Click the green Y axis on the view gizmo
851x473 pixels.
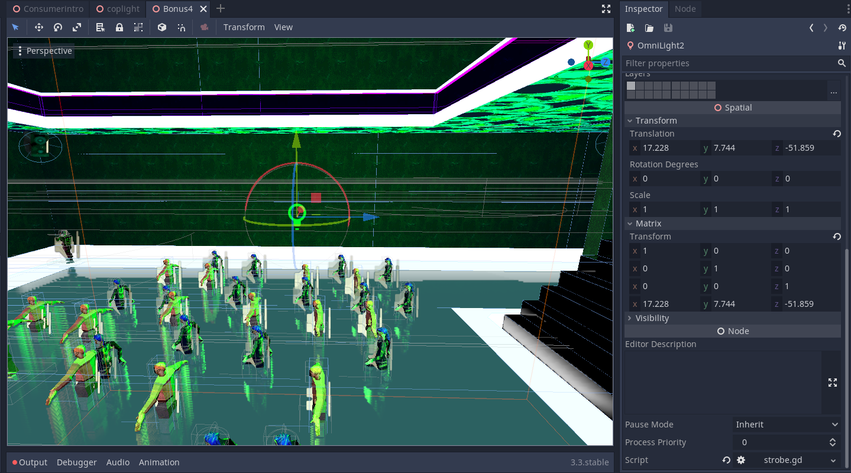click(588, 45)
